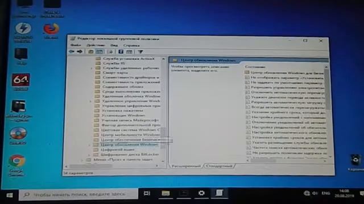The height and width of the screenshot is (204, 364).
Task: Click the ENG language indicator
Action: (326, 193)
